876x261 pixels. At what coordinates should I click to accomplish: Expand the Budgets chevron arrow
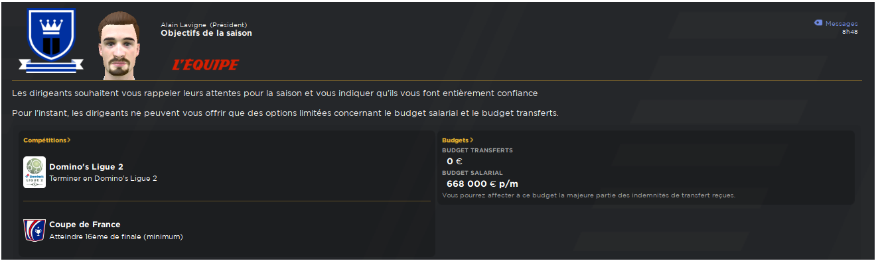coord(472,140)
